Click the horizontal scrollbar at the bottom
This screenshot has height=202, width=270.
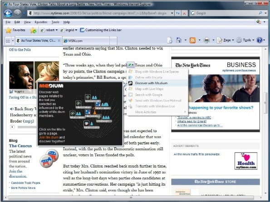[x=131, y=198]
